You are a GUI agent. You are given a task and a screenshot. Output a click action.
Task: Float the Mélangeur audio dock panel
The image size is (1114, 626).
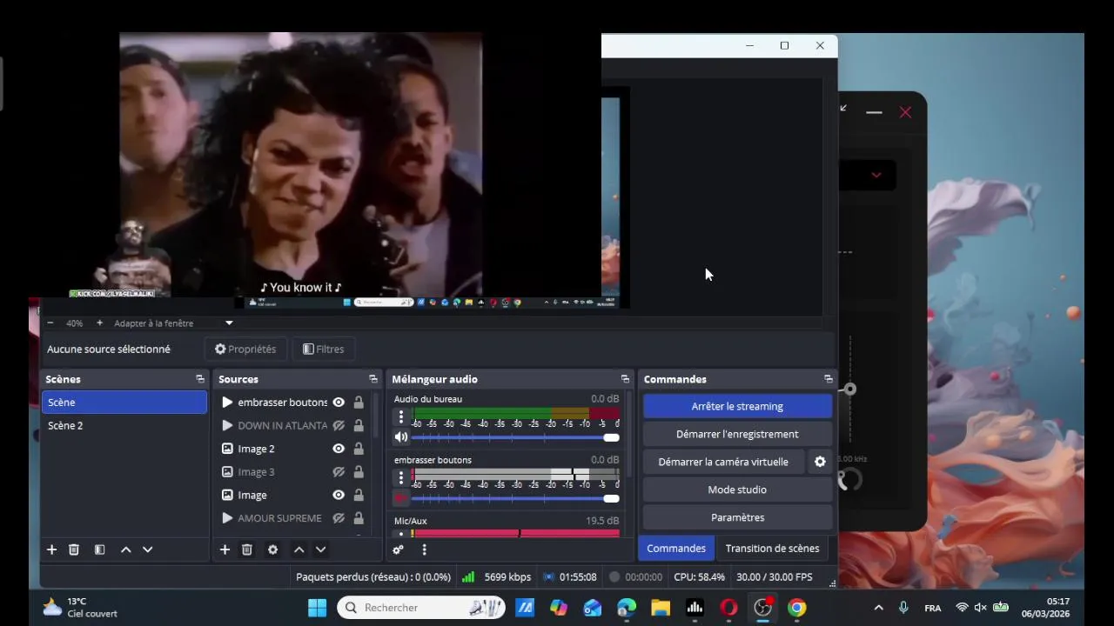tap(625, 379)
